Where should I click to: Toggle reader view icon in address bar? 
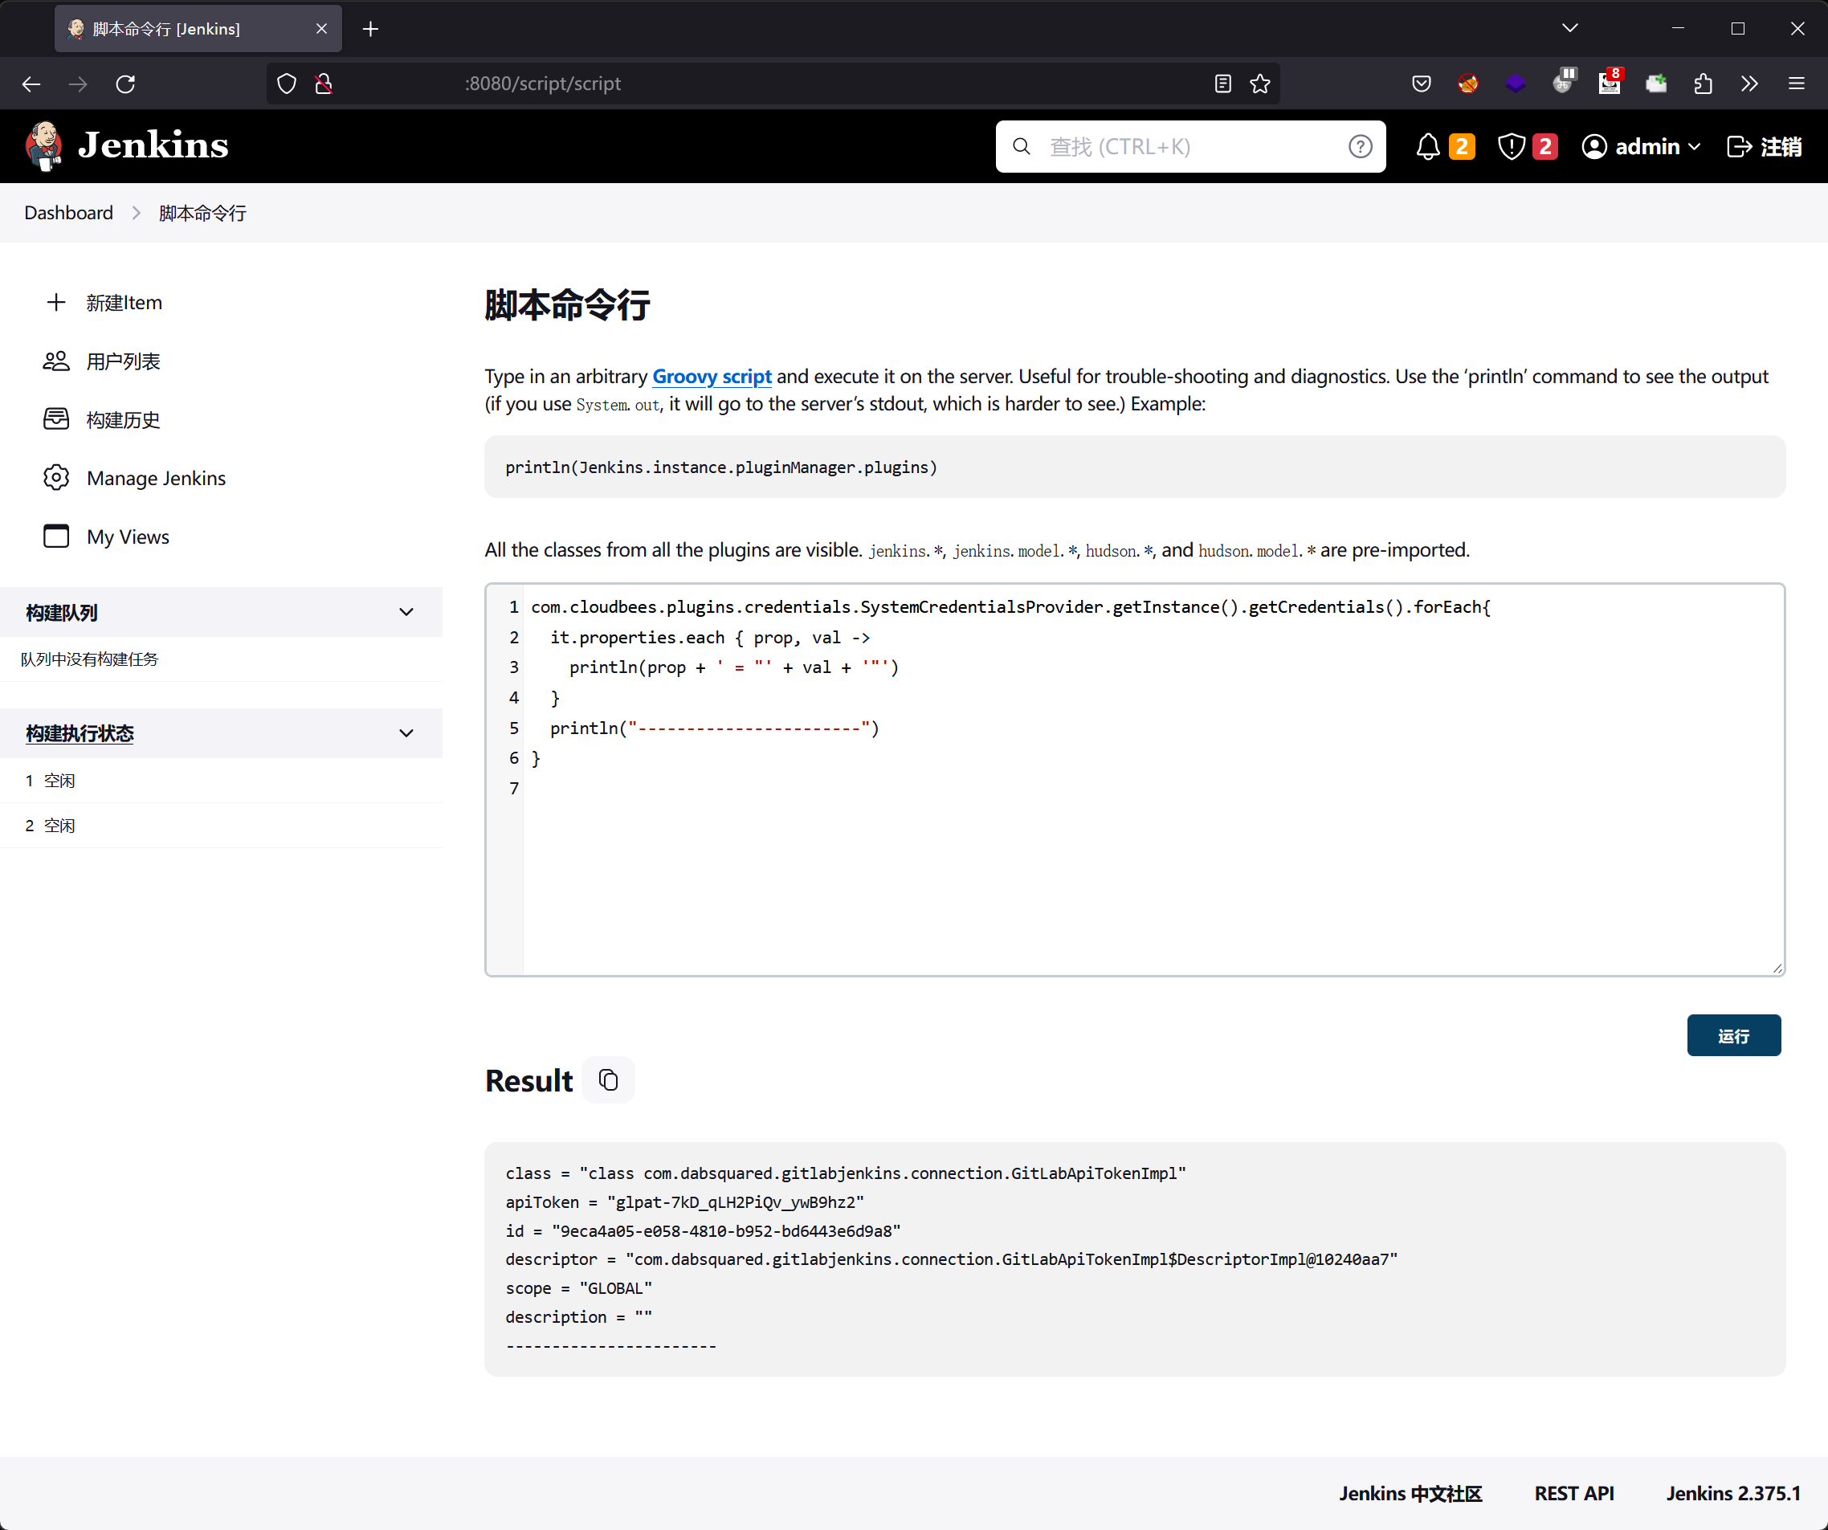pos(1222,84)
